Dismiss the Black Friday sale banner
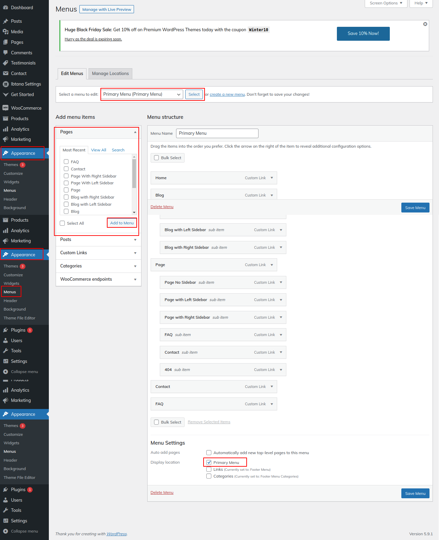Screen dimensions: 439x540 (425, 24)
